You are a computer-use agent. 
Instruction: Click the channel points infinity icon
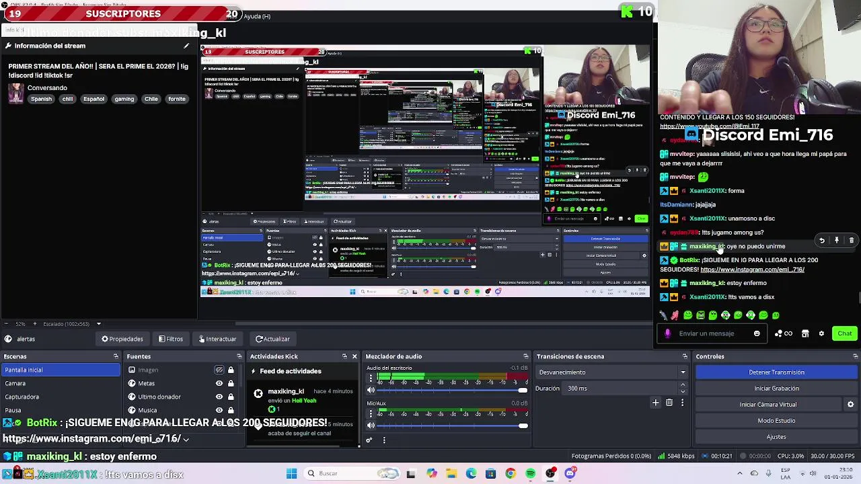coord(784,333)
